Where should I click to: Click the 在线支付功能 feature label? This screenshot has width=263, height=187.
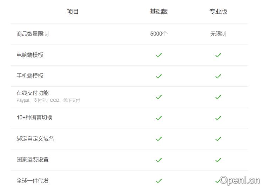[33, 93]
